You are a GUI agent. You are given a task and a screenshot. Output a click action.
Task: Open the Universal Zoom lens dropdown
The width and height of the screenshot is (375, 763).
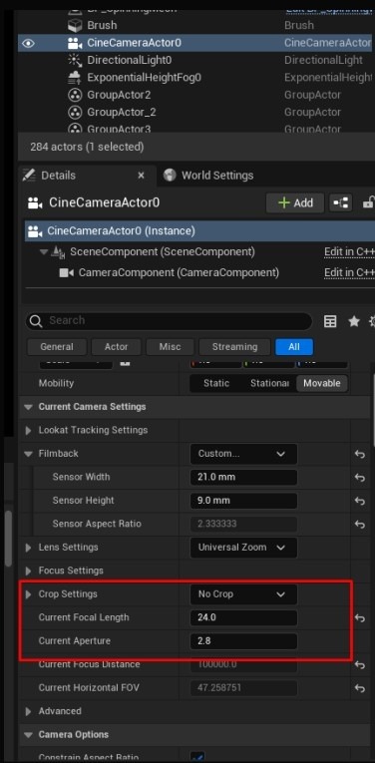pyautogui.click(x=243, y=548)
